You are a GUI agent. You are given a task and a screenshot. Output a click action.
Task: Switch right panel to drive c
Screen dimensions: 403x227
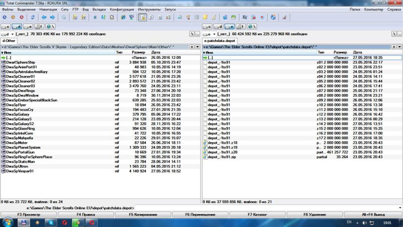pyautogui.click(x=207, y=27)
